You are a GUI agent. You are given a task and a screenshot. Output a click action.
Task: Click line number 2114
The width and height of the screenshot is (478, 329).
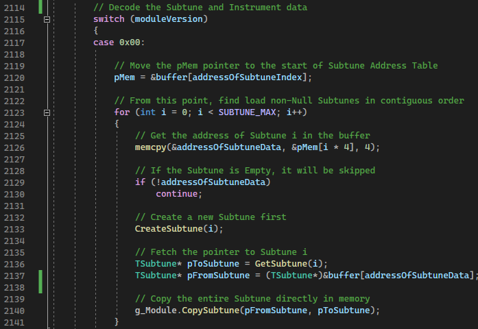coord(14,8)
